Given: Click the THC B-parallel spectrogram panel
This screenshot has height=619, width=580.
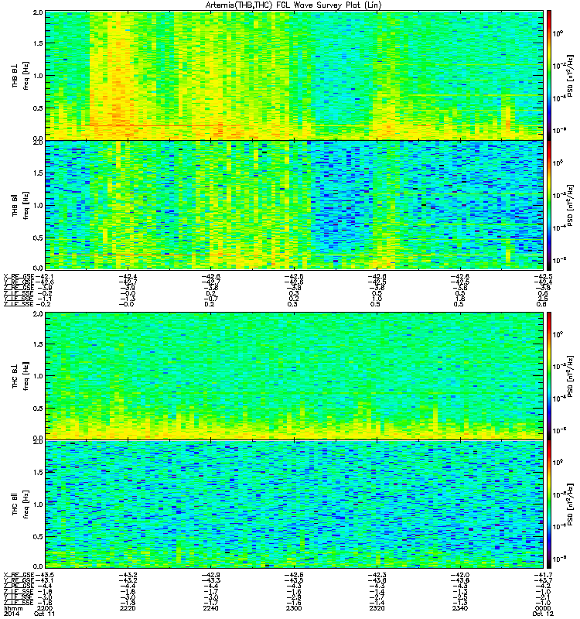Looking at the screenshot, I should click(294, 504).
